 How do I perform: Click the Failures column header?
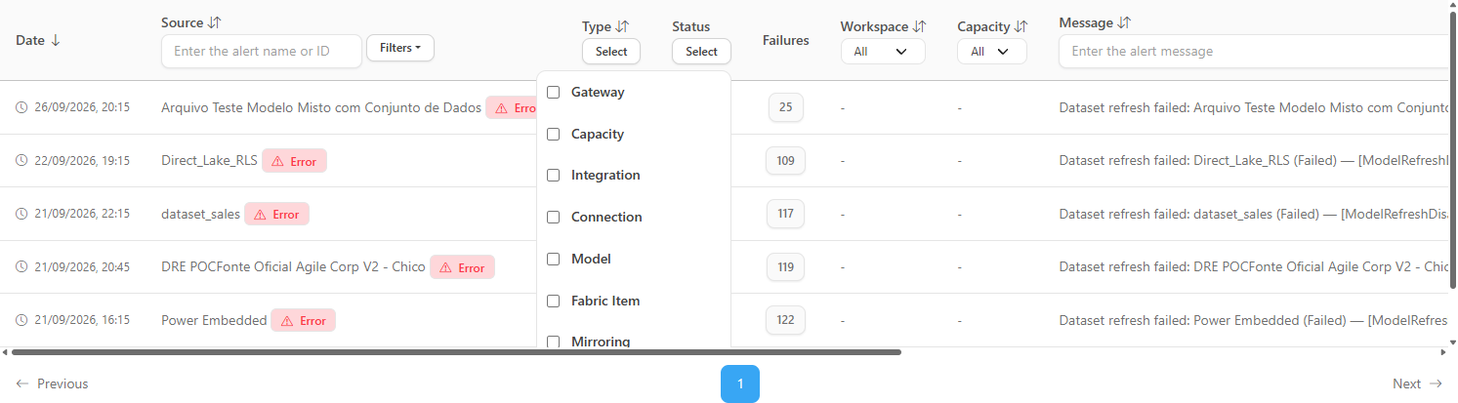786,40
